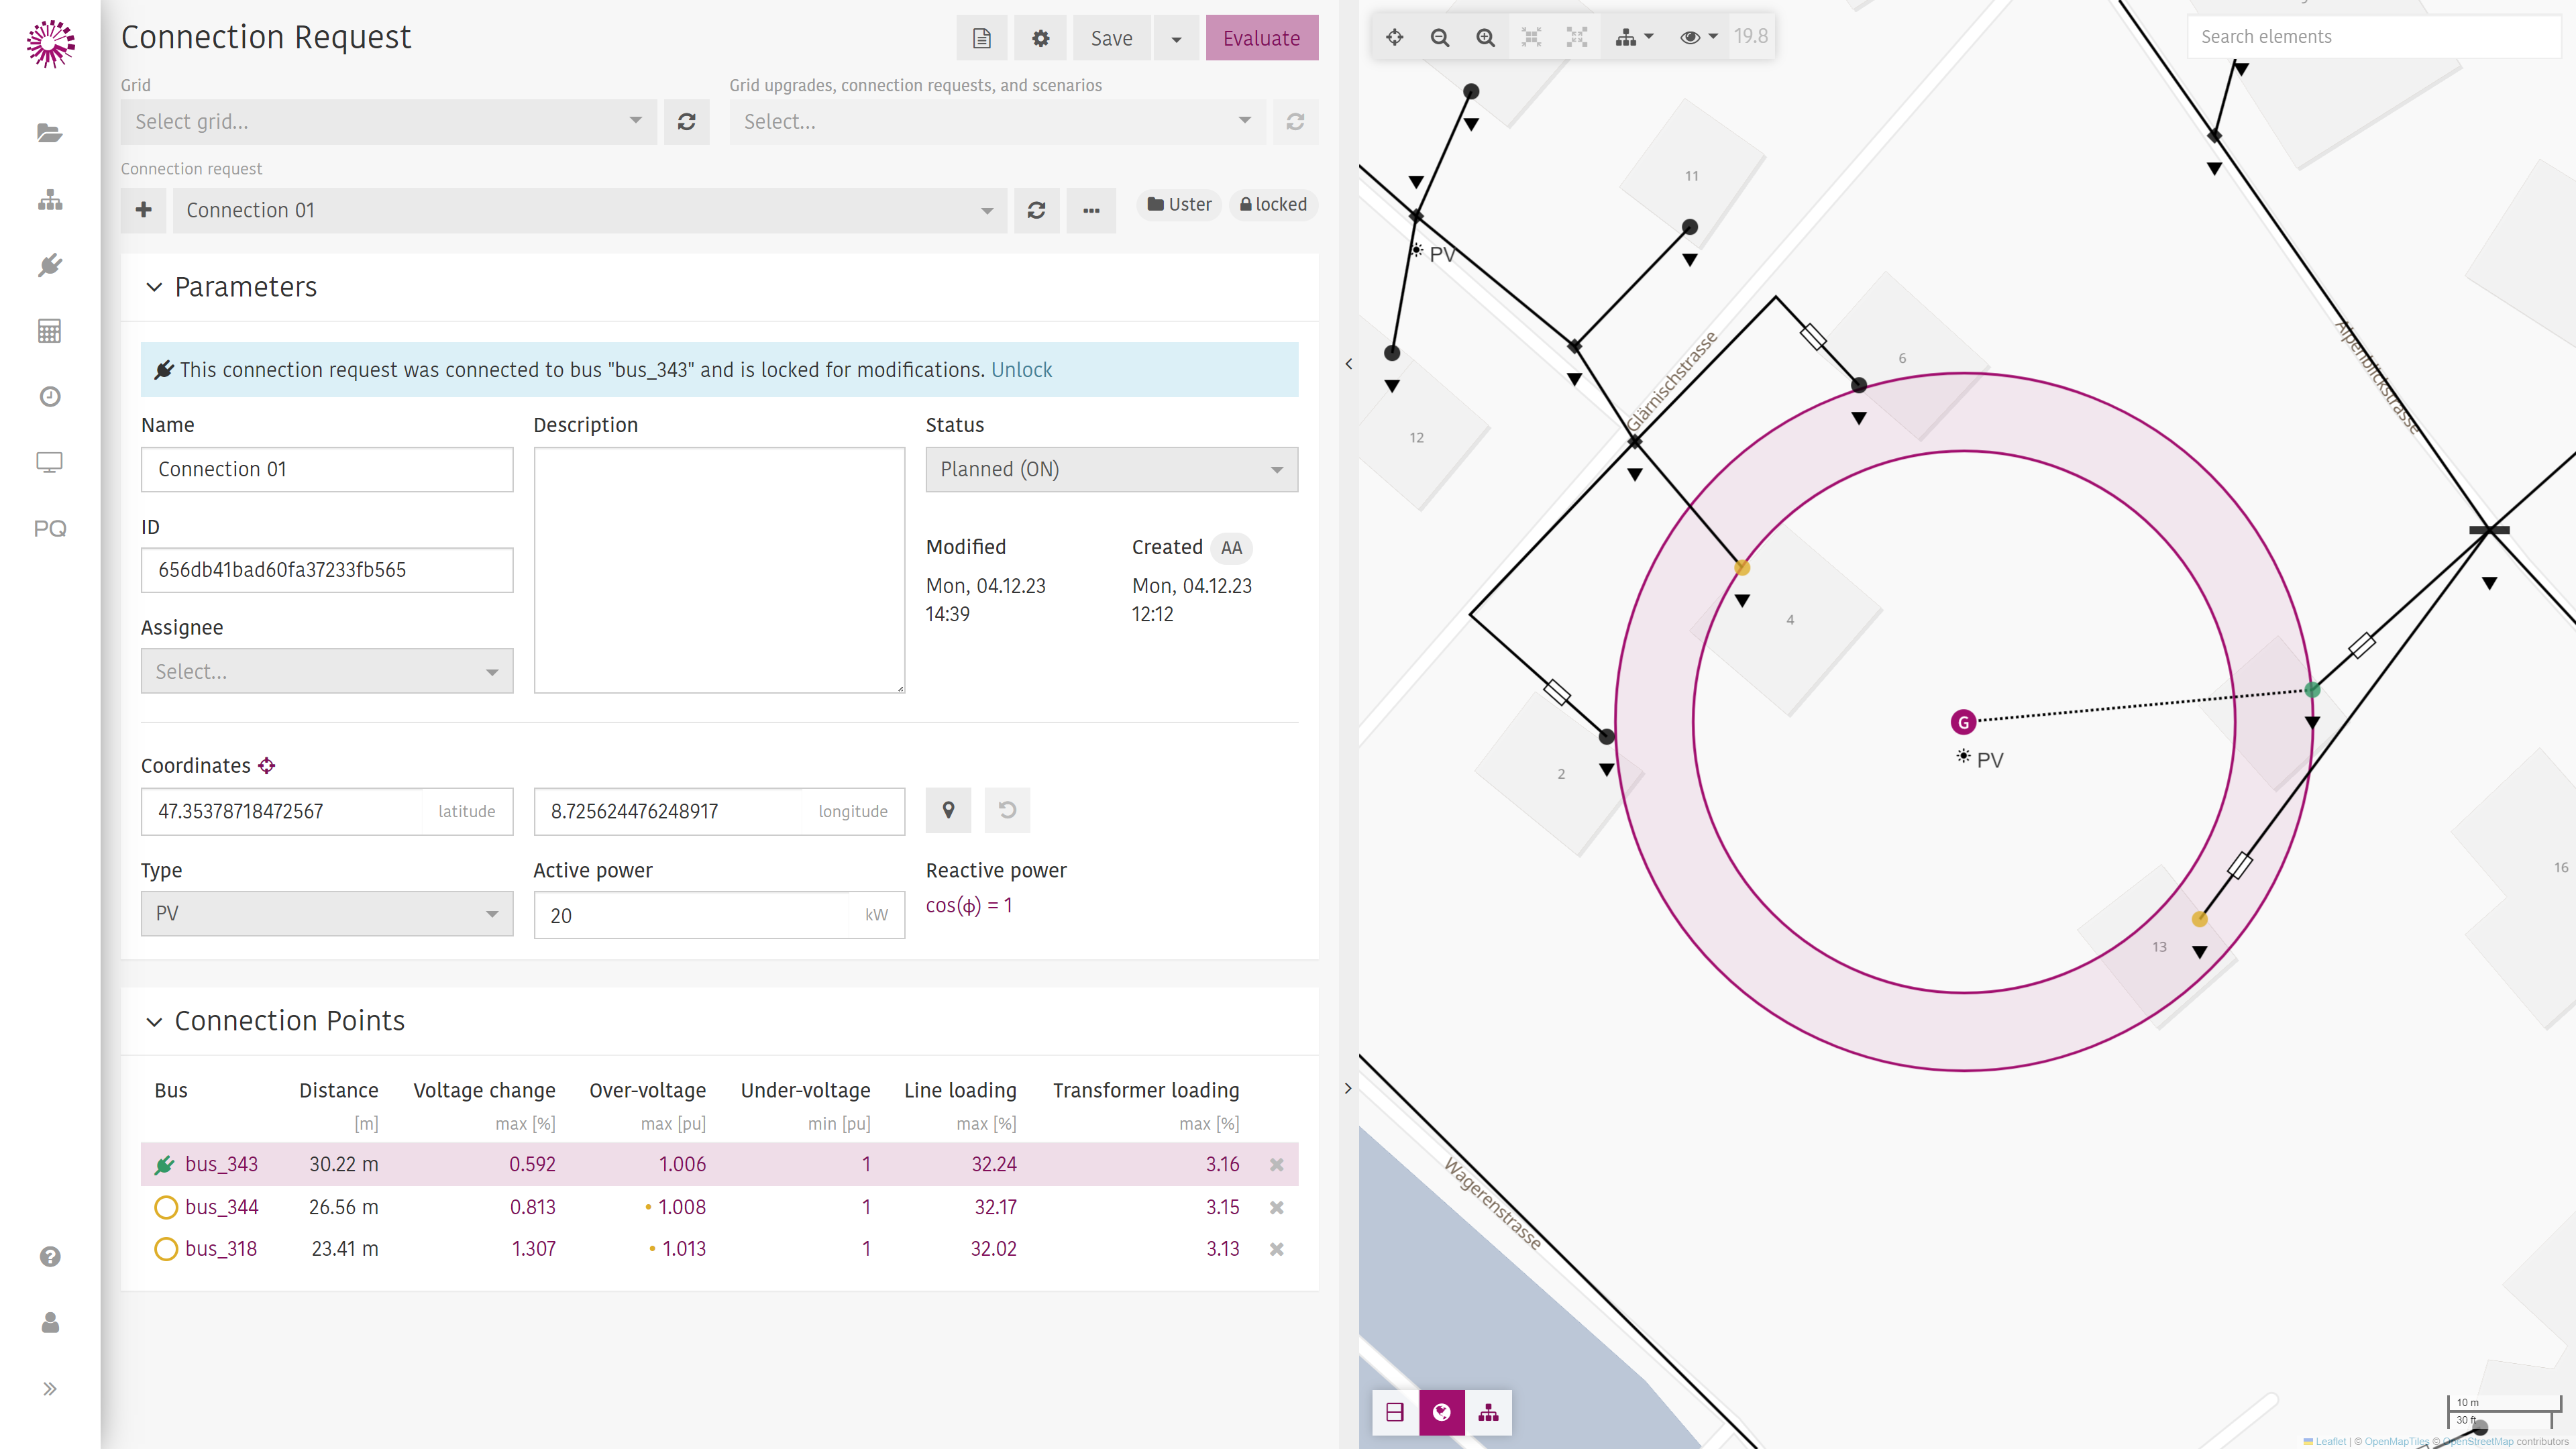The image size is (2576, 1449).
Task: Select bus_344 radio as connection point
Action: (x=166, y=1207)
